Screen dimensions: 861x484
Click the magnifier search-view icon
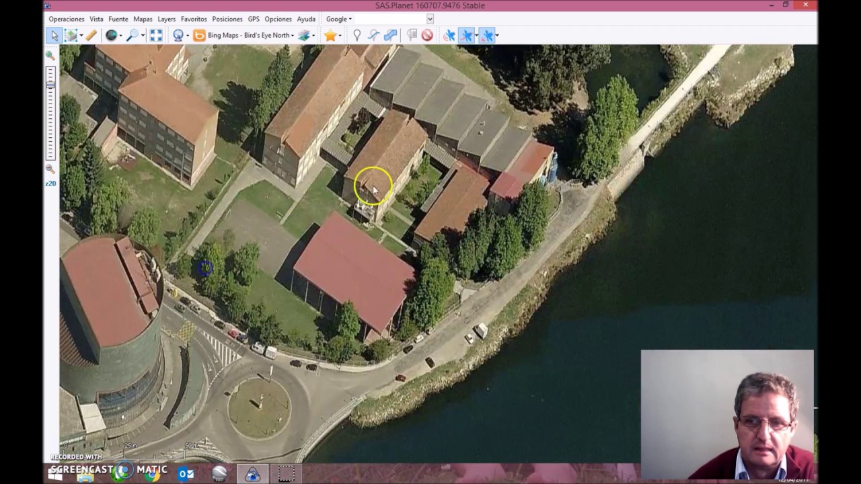pos(133,35)
